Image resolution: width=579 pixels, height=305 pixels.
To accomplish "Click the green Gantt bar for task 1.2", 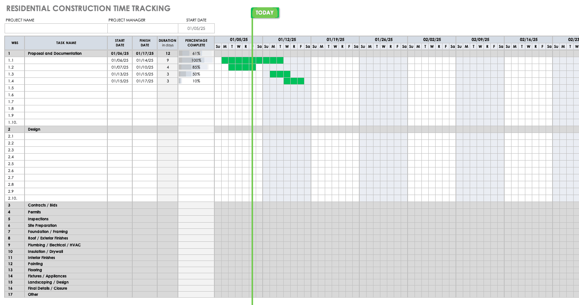I will pos(242,67).
